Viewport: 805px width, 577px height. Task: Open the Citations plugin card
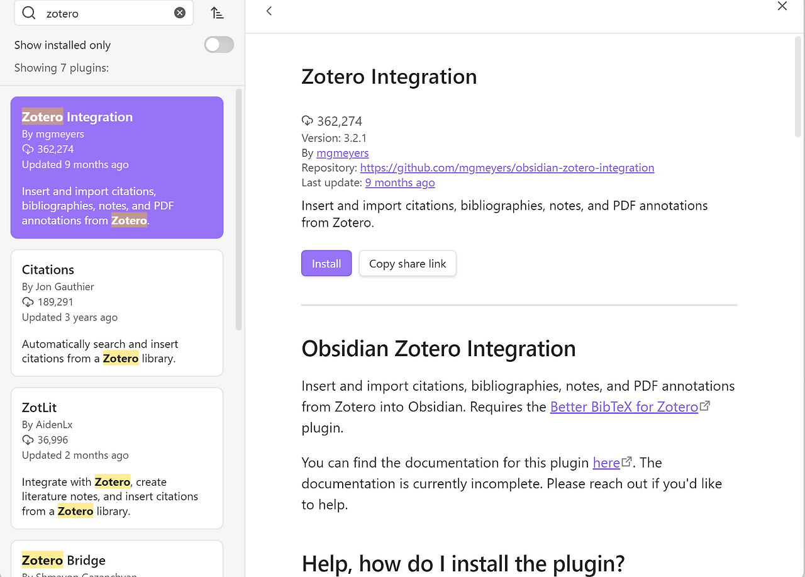pyautogui.click(x=117, y=313)
